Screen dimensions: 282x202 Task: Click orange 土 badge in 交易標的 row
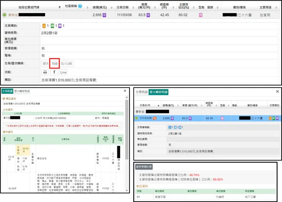pyautogui.click(x=44, y=26)
